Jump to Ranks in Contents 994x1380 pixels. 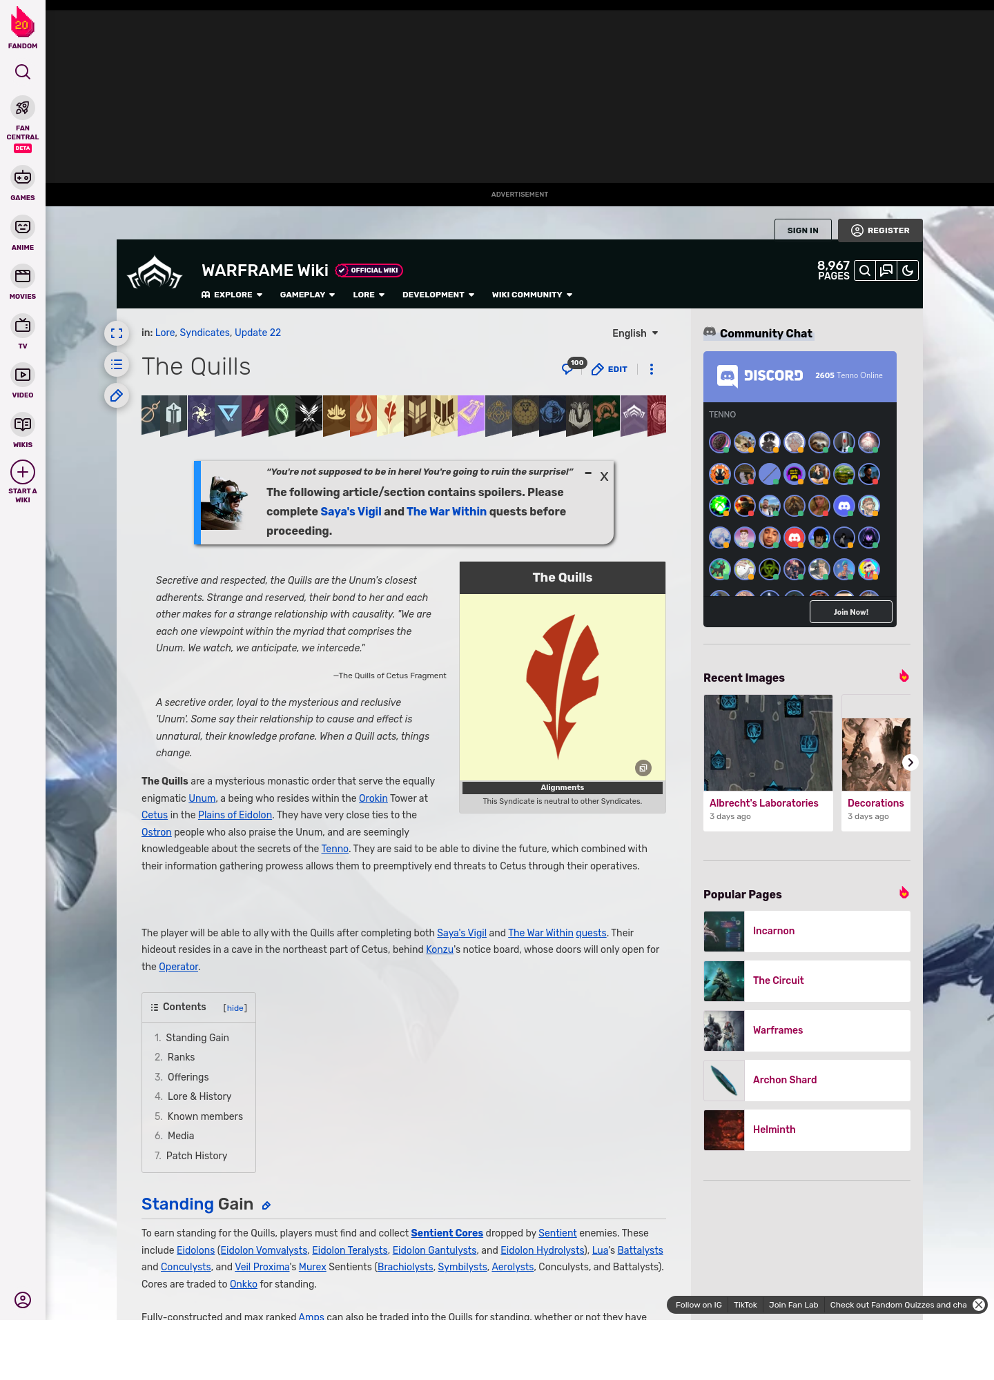pos(181,1057)
